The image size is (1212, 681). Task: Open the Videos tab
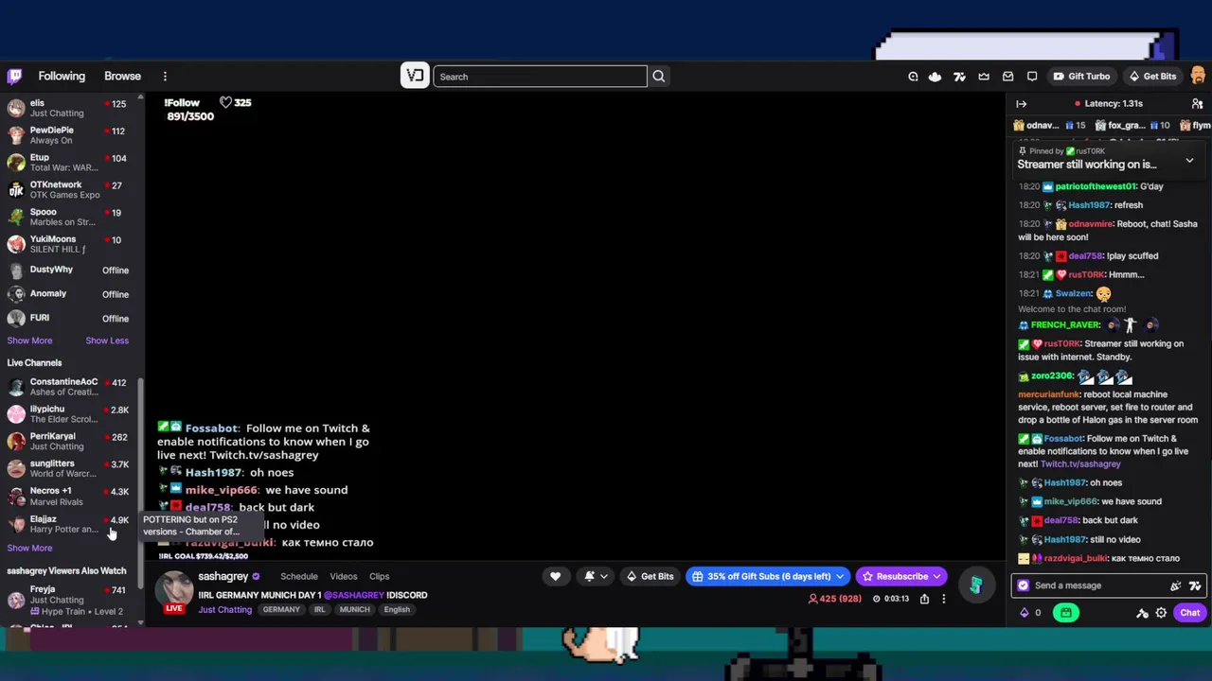[x=344, y=576]
